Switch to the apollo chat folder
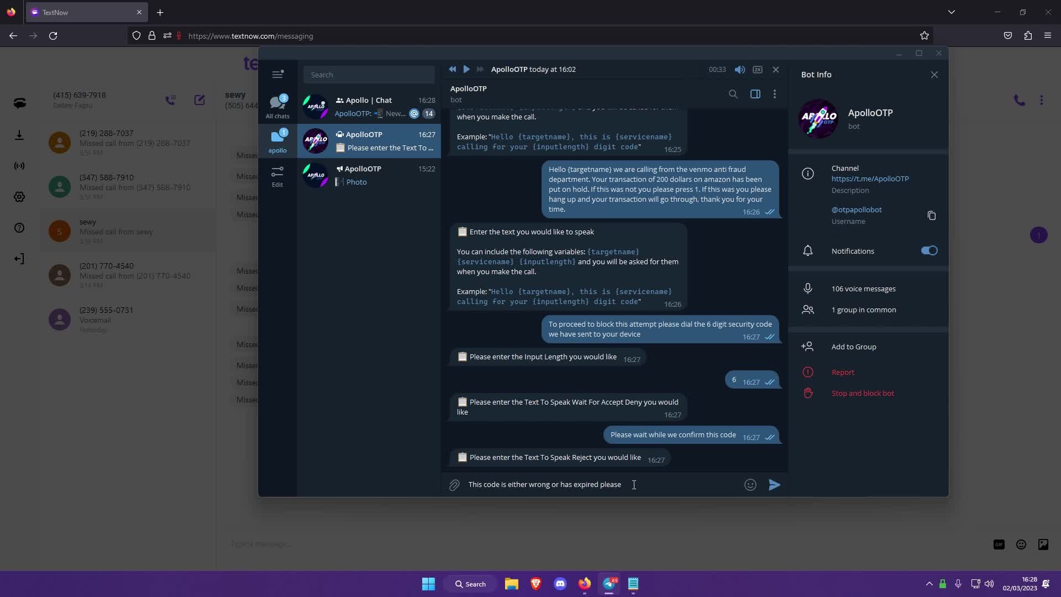The height and width of the screenshot is (597, 1061). point(278,141)
